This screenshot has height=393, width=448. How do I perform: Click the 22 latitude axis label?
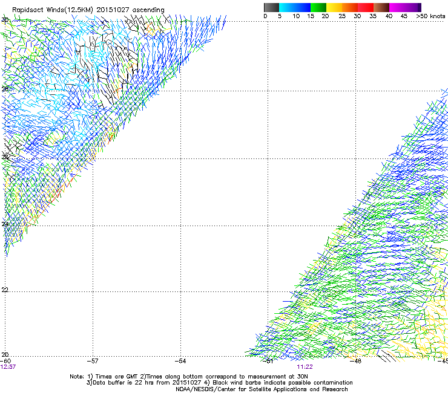click(x=5, y=290)
